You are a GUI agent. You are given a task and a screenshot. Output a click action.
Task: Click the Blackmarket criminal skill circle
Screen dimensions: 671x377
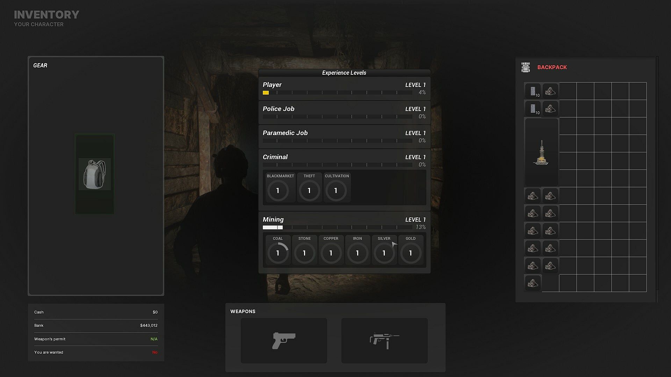[278, 191]
